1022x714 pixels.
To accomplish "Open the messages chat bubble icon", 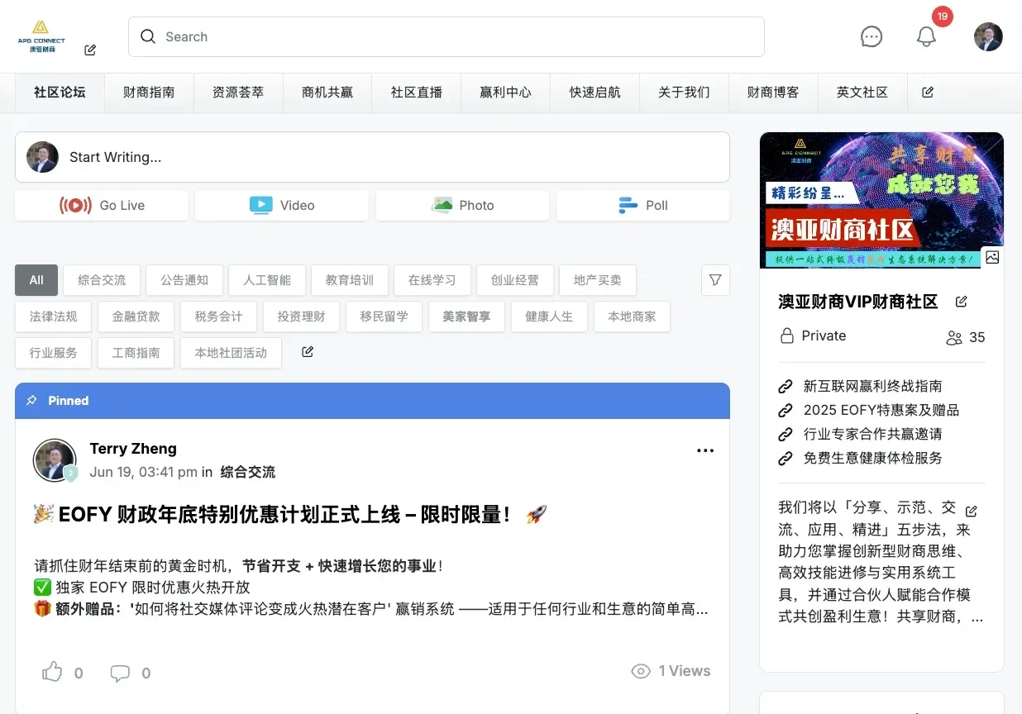I will [872, 36].
